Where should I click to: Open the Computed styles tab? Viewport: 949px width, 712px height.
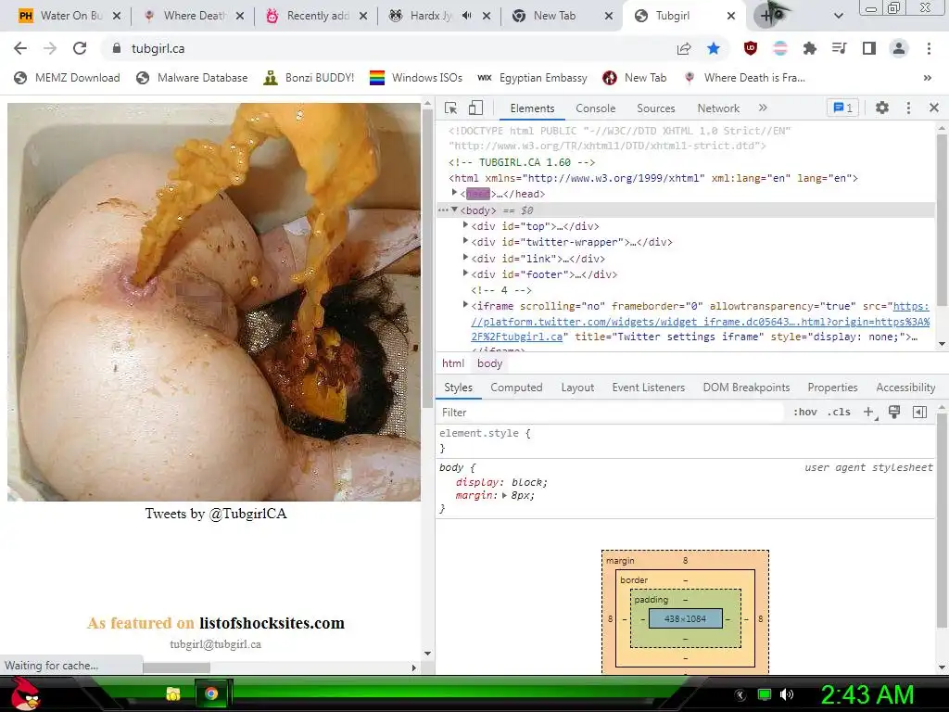pyautogui.click(x=516, y=388)
